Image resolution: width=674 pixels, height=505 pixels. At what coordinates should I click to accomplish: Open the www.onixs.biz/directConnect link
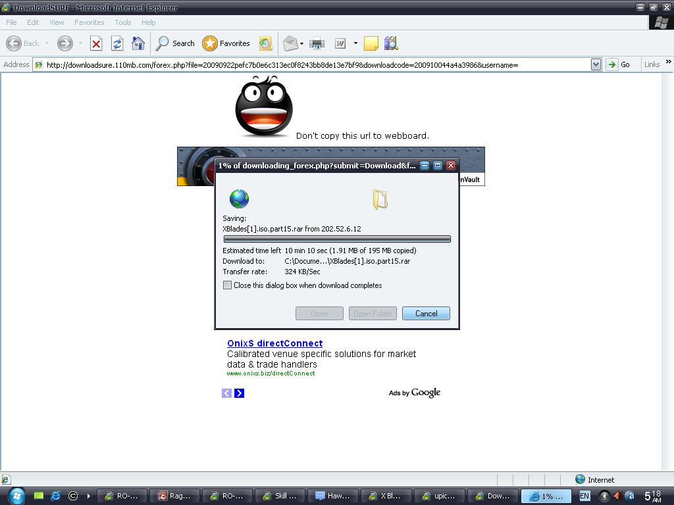coord(271,373)
